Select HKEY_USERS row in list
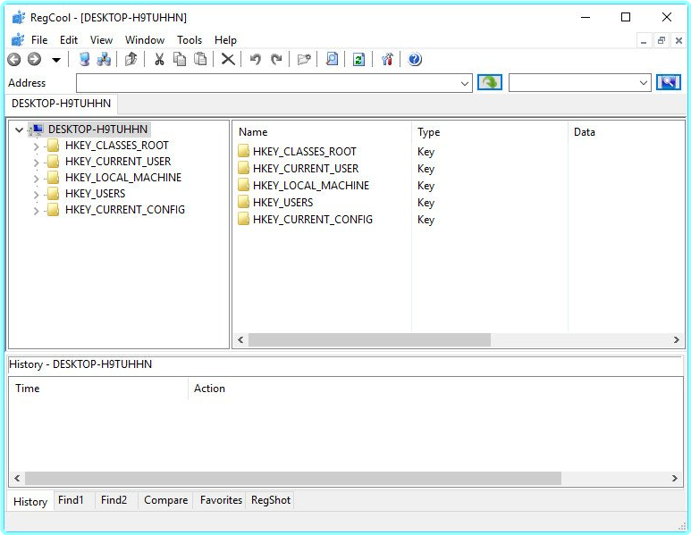The image size is (691, 535). (282, 203)
